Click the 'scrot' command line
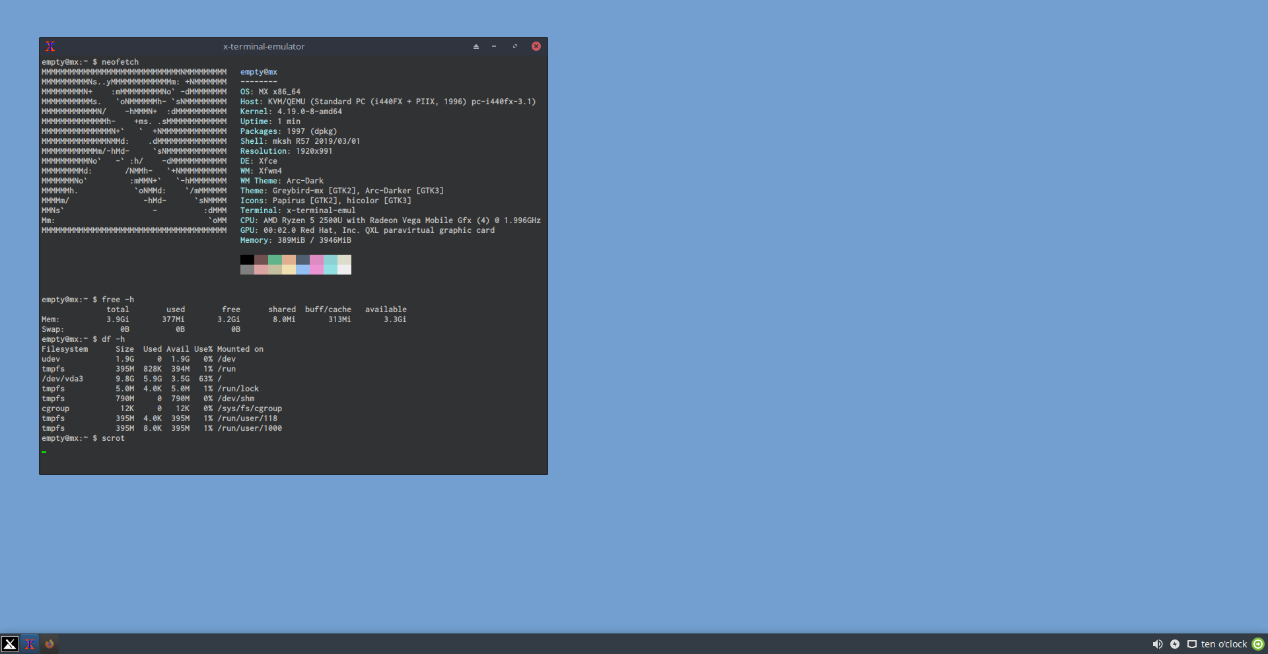Viewport: 1268px width, 654px height. [83, 438]
